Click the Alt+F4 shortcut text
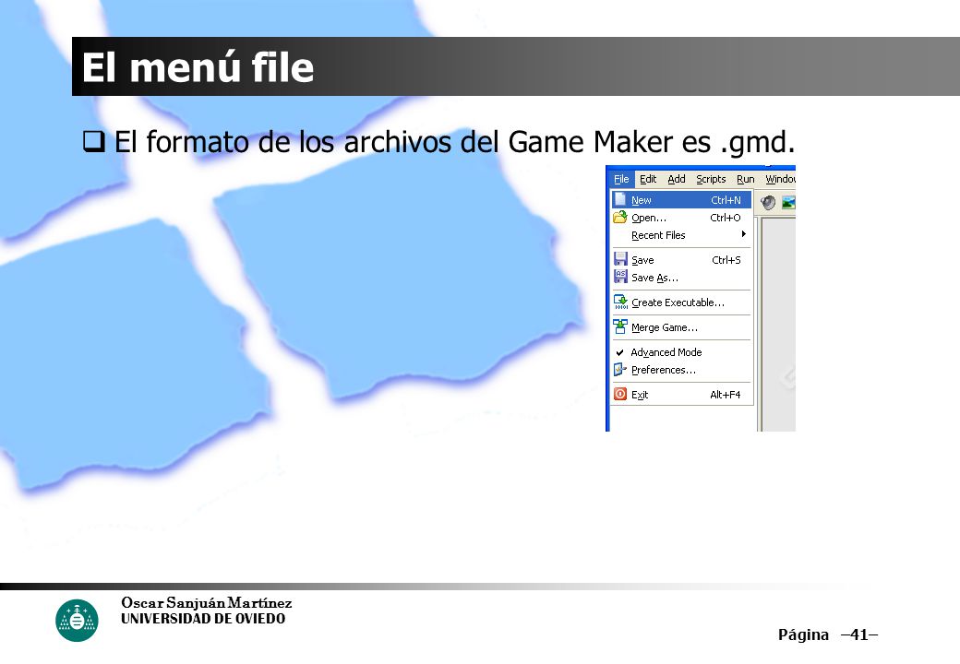Image resolution: width=960 pixels, height=664 pixels. [x=725, y=395]
